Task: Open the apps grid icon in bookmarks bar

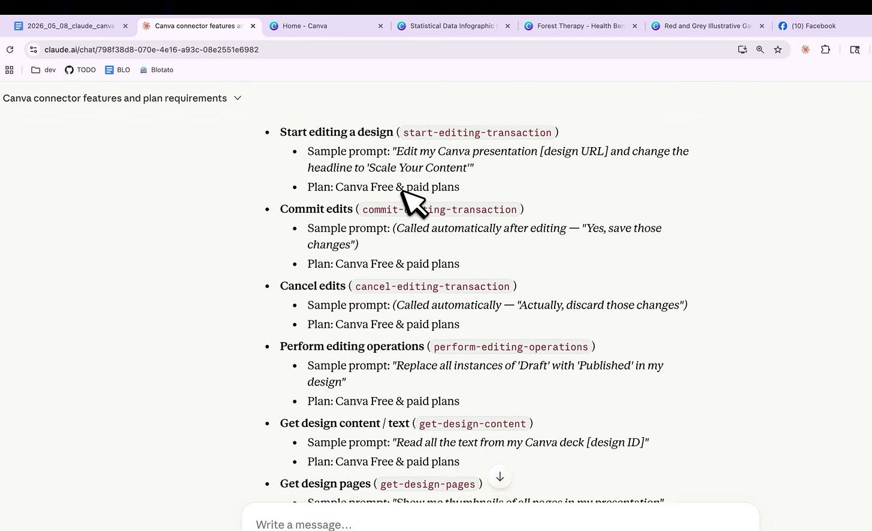Action: (10, 70)
